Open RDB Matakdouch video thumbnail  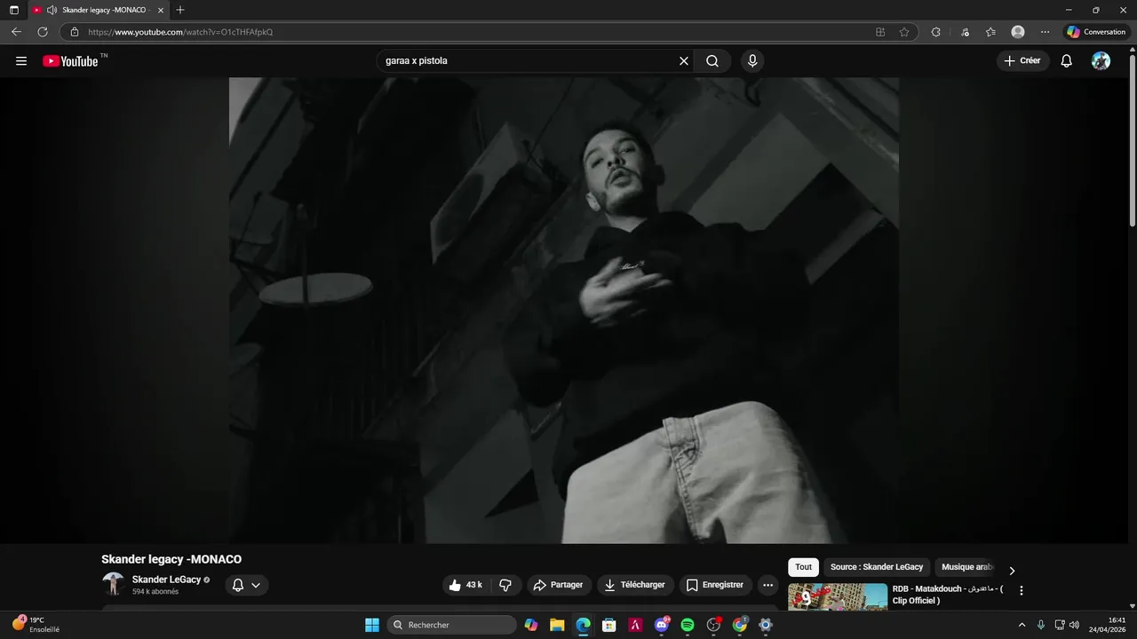pos(838,596)
